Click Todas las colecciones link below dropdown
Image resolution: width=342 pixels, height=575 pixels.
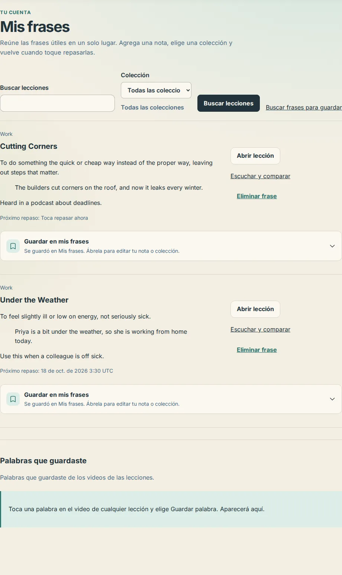(152, 107)
